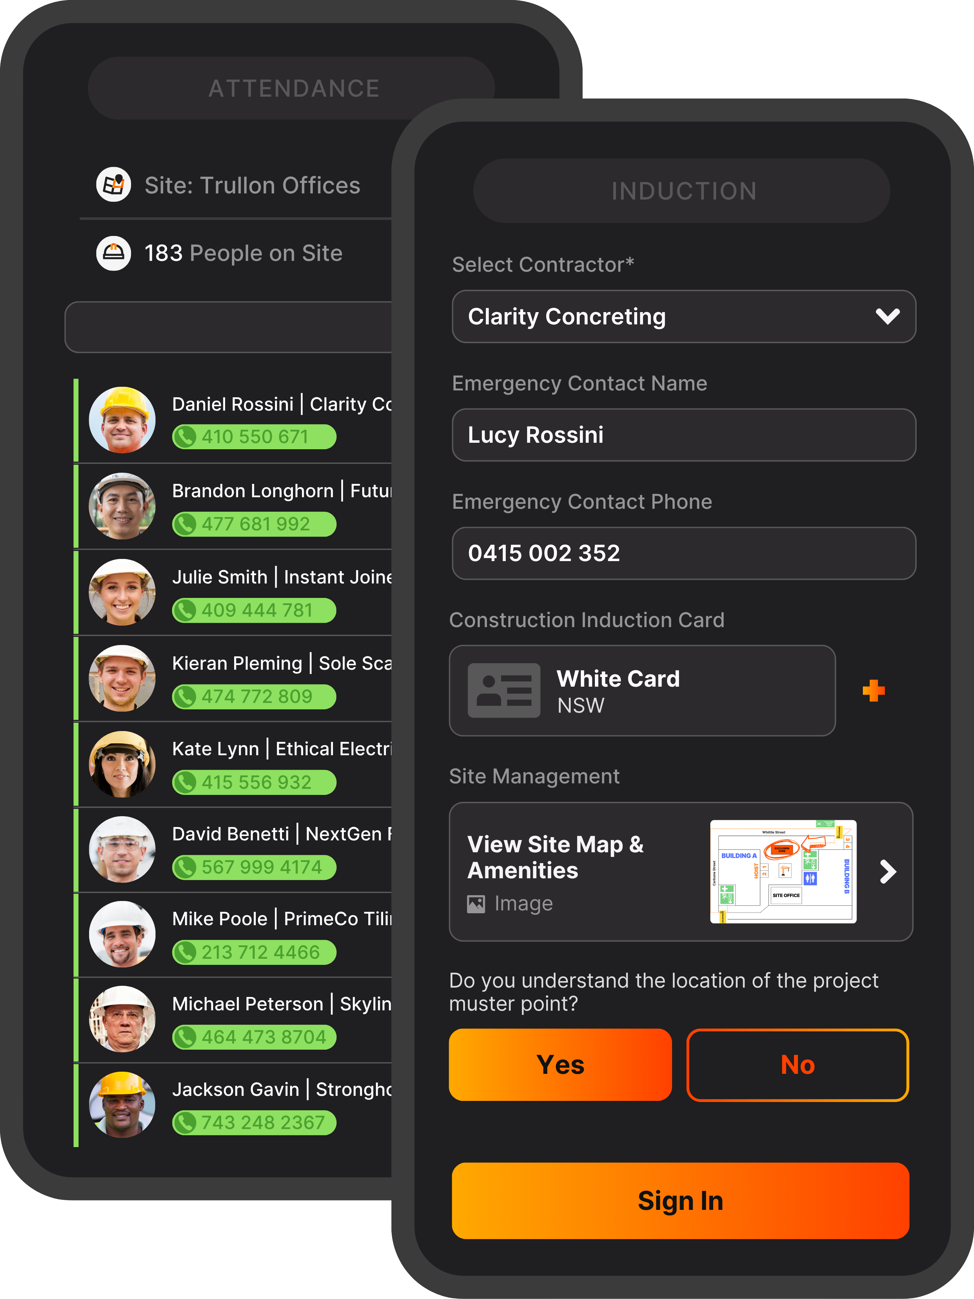Click the White Card ID icon
The image size is (974, 1299).
coord(504,691)
